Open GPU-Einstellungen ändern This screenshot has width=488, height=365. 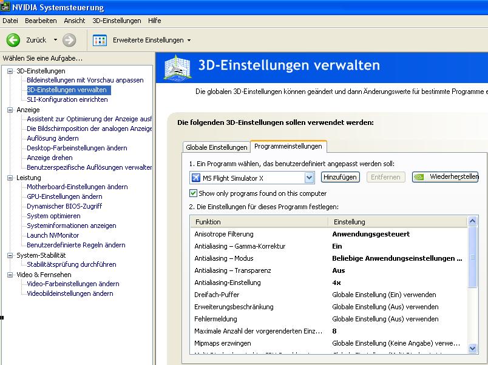point(64,196)
